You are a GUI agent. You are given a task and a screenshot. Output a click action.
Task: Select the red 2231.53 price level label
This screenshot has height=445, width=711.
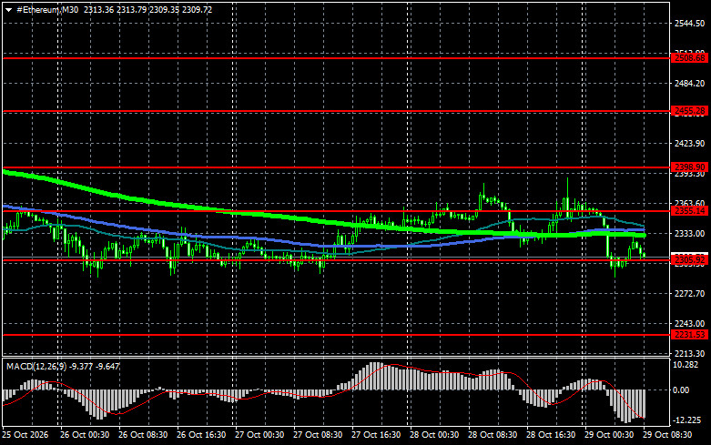(x=690, y=334)
